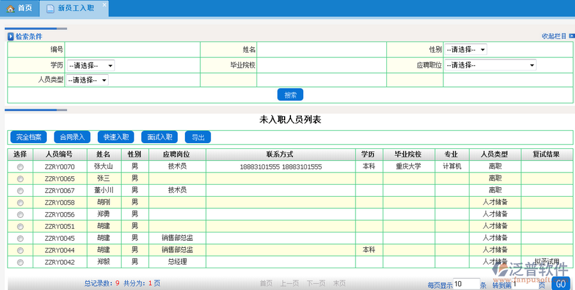This screenshot has width=575, height=290.
Task: Click the home icon on 首页 tab
Action: tap(10, 8)
